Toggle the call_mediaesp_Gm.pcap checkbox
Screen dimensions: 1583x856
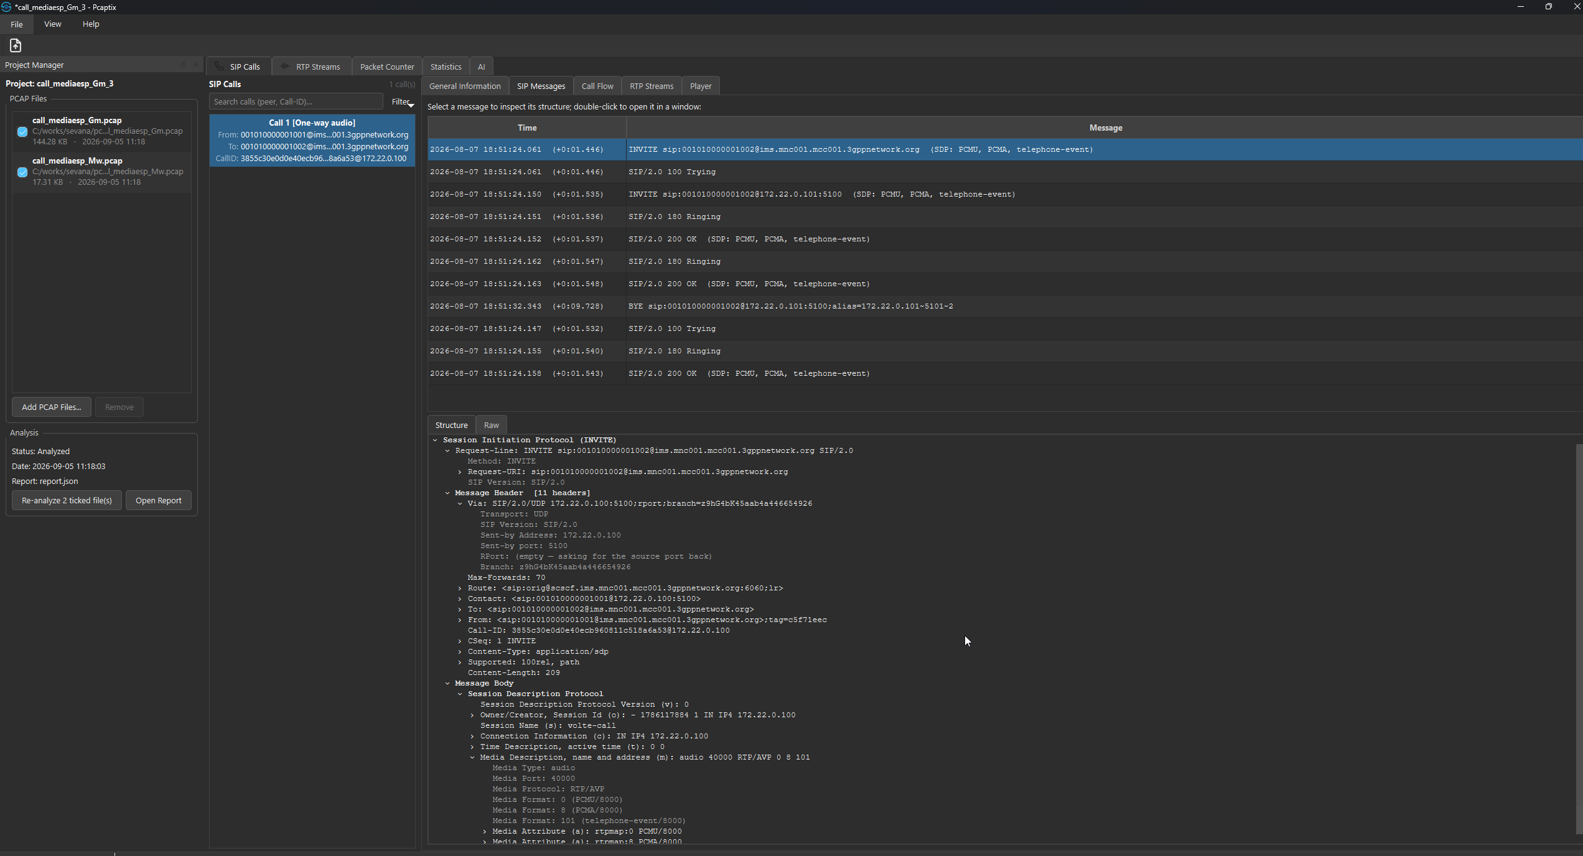click(x=22, y=131)
